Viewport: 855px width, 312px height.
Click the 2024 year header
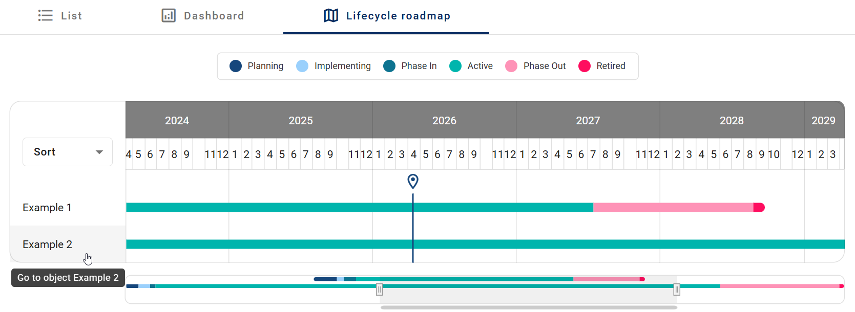pyautogui.click(x=177, y=120)
